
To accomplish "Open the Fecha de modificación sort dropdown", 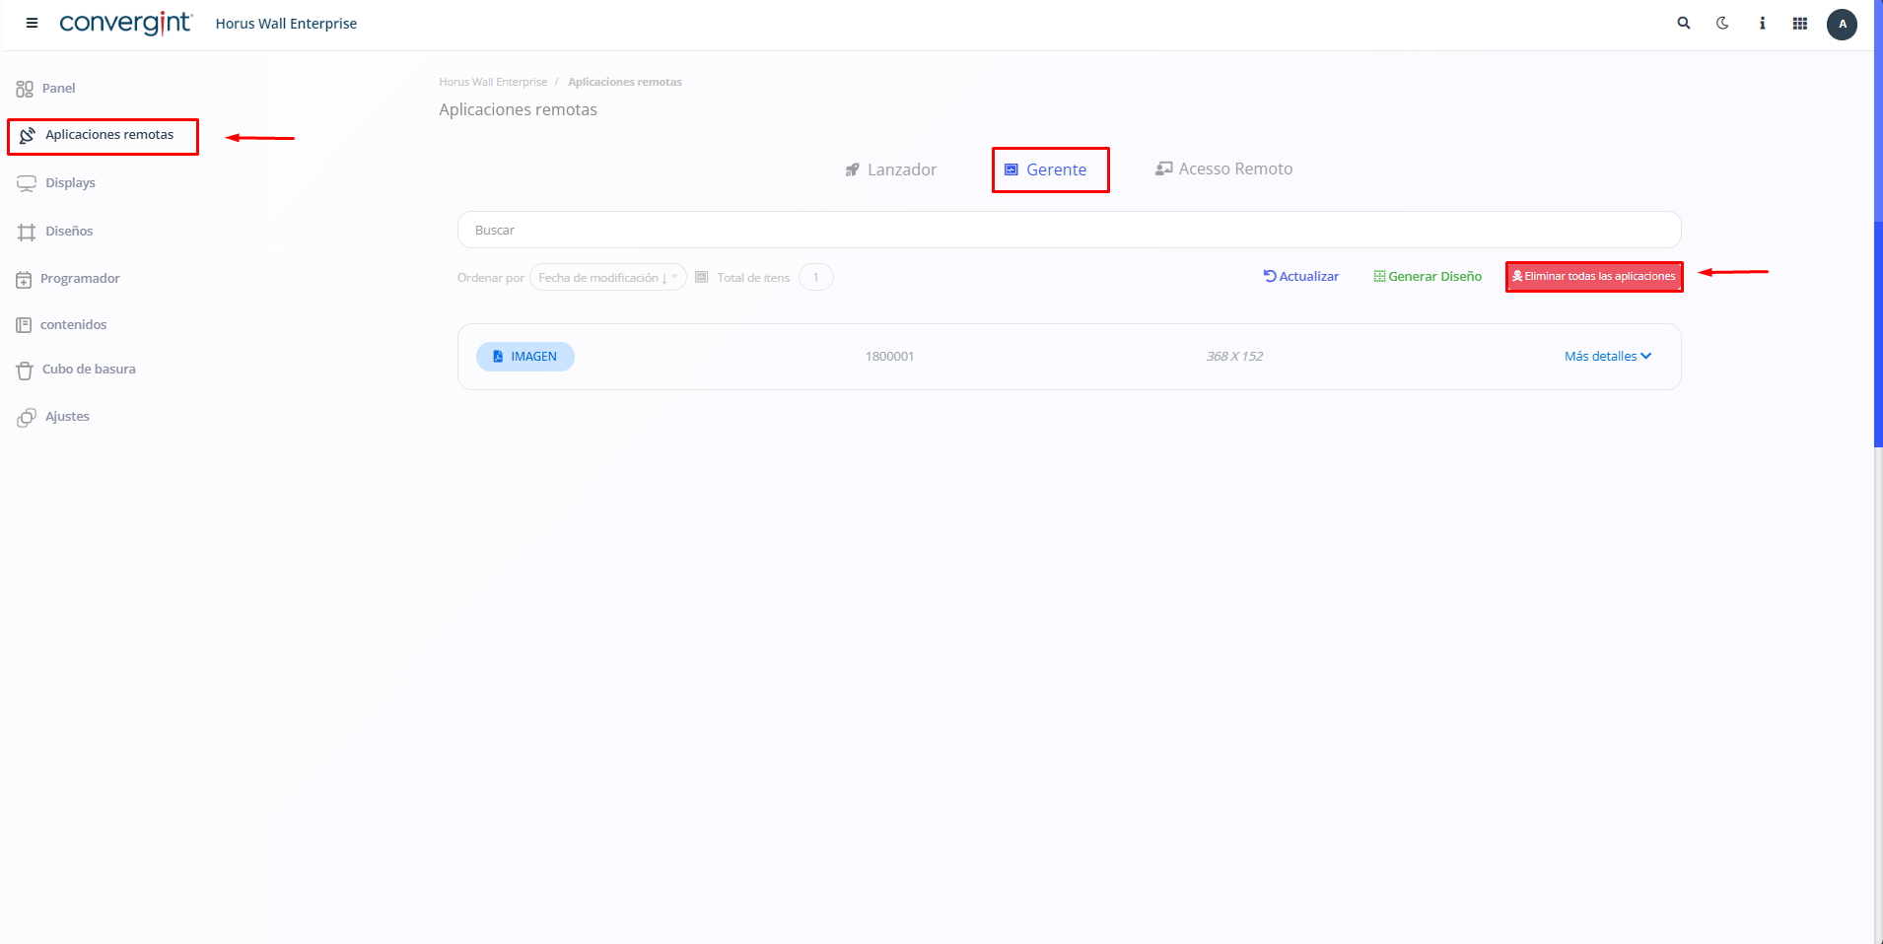I will (x=607, y=278).
